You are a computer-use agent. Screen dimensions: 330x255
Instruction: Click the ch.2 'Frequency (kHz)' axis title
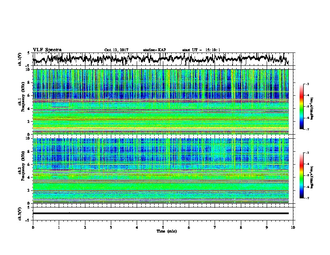pyautogui.click(x=23, y=166)
